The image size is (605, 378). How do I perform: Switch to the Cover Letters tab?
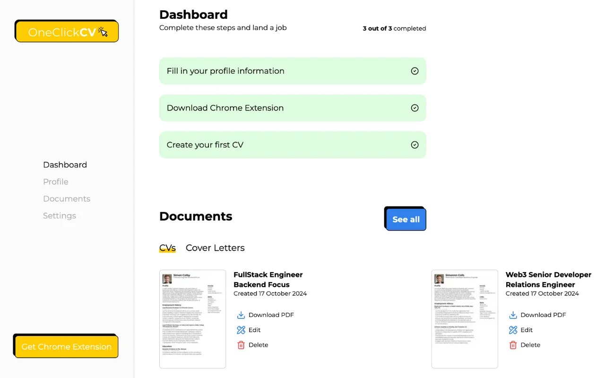215,248
